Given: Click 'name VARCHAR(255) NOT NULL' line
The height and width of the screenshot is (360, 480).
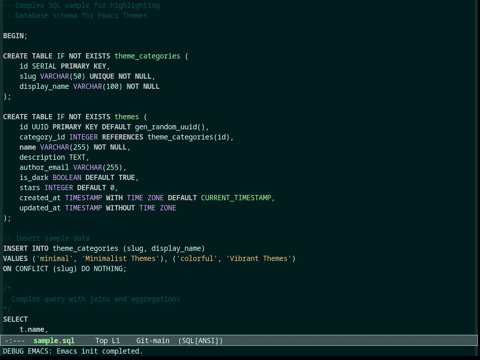Looking at the screenshot, I should (75, 147).
